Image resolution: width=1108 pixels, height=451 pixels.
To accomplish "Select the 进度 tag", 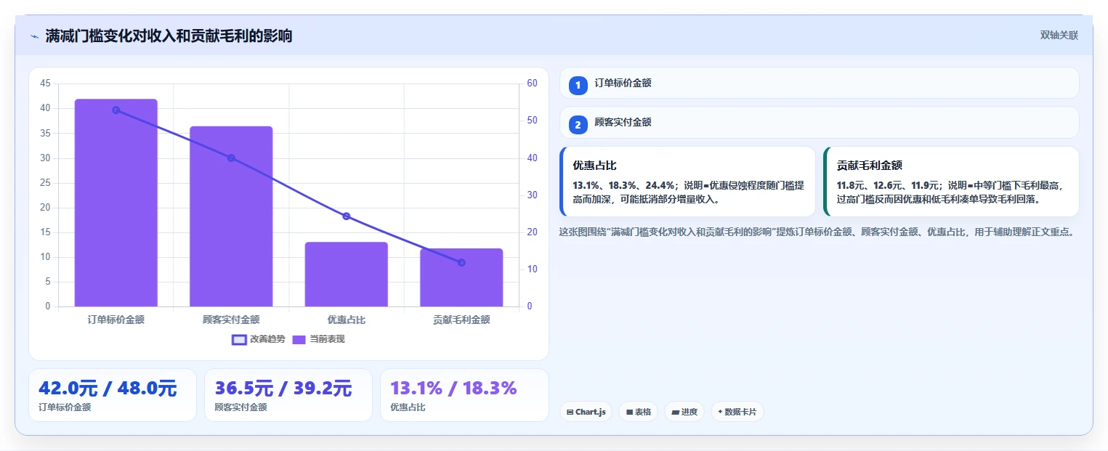I will click(684, 412).
